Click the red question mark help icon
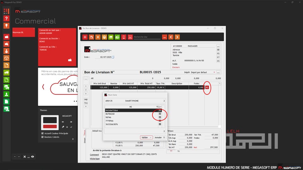Viewport: 303px width, 170px height. click(6, 19)
